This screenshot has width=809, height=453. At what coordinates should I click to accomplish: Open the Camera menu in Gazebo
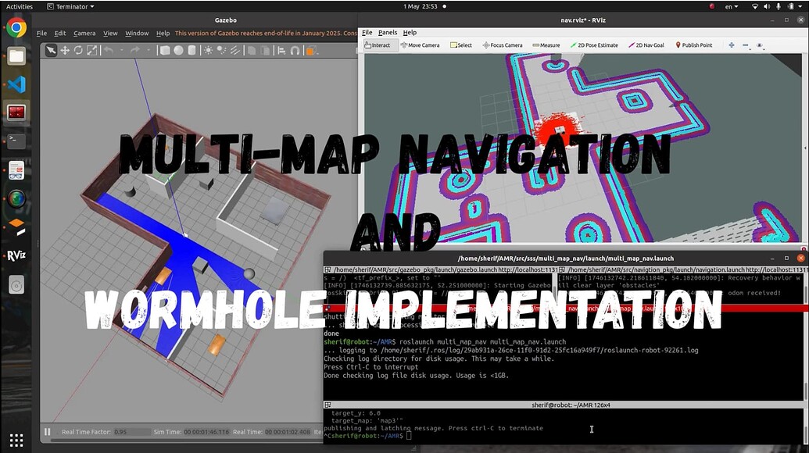84,33
